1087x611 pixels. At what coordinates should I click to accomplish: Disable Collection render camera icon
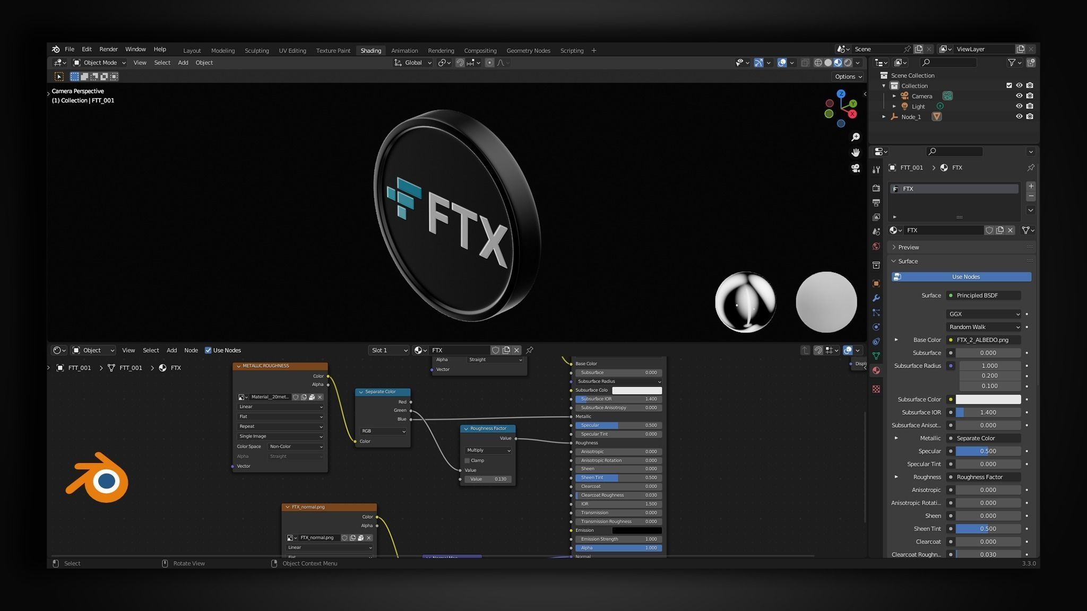click(1030, 85)
